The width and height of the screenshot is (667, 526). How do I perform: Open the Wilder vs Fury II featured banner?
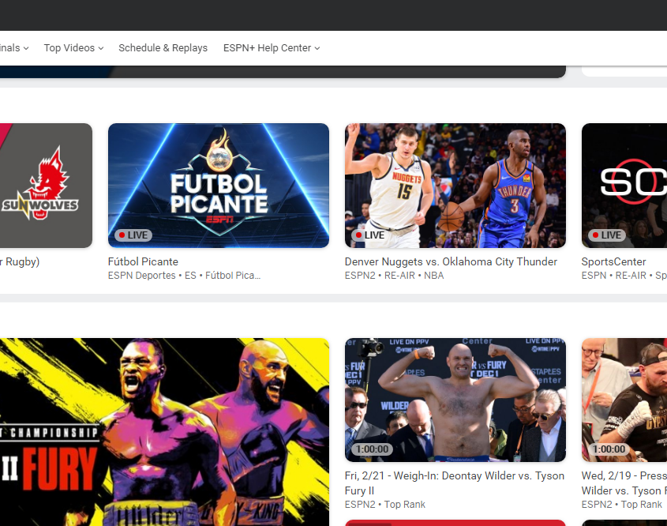point(164,430)
